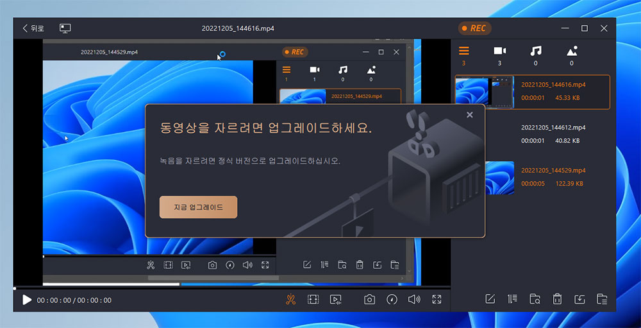
Task: Click the folder list icon at bottom right
Action: [602, 299]
